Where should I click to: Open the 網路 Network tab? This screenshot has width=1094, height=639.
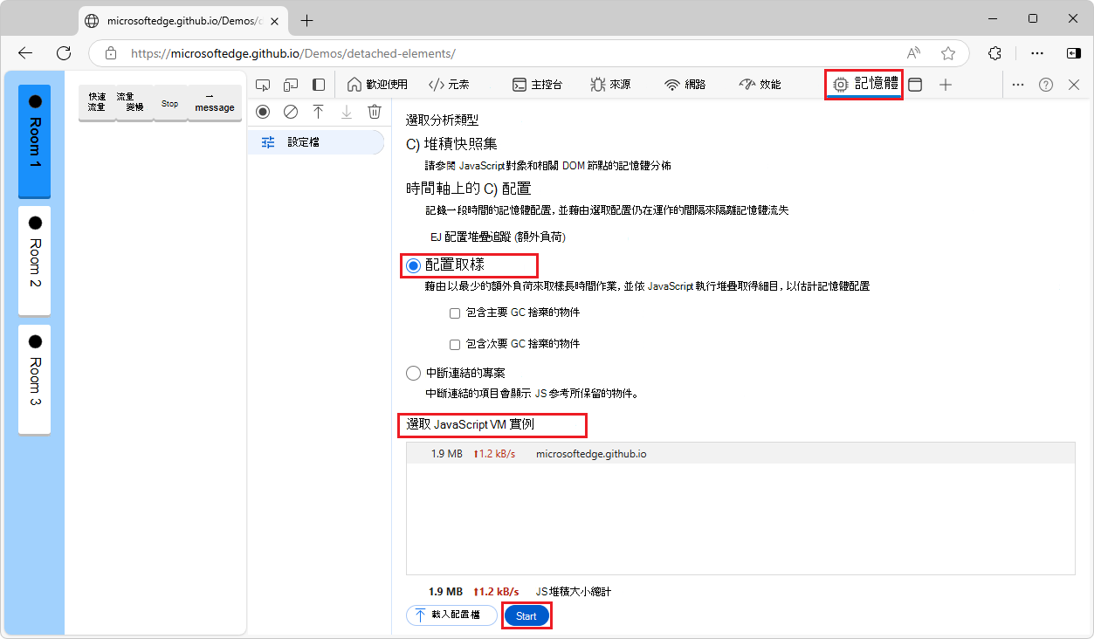pos(685,85)
